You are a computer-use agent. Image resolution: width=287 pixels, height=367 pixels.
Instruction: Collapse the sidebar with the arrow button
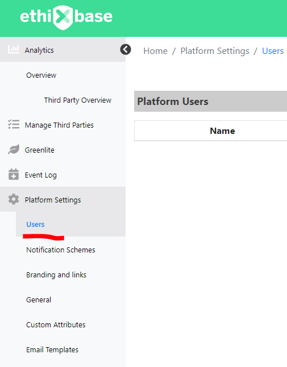pyautogui.click(x=126, y=49)
